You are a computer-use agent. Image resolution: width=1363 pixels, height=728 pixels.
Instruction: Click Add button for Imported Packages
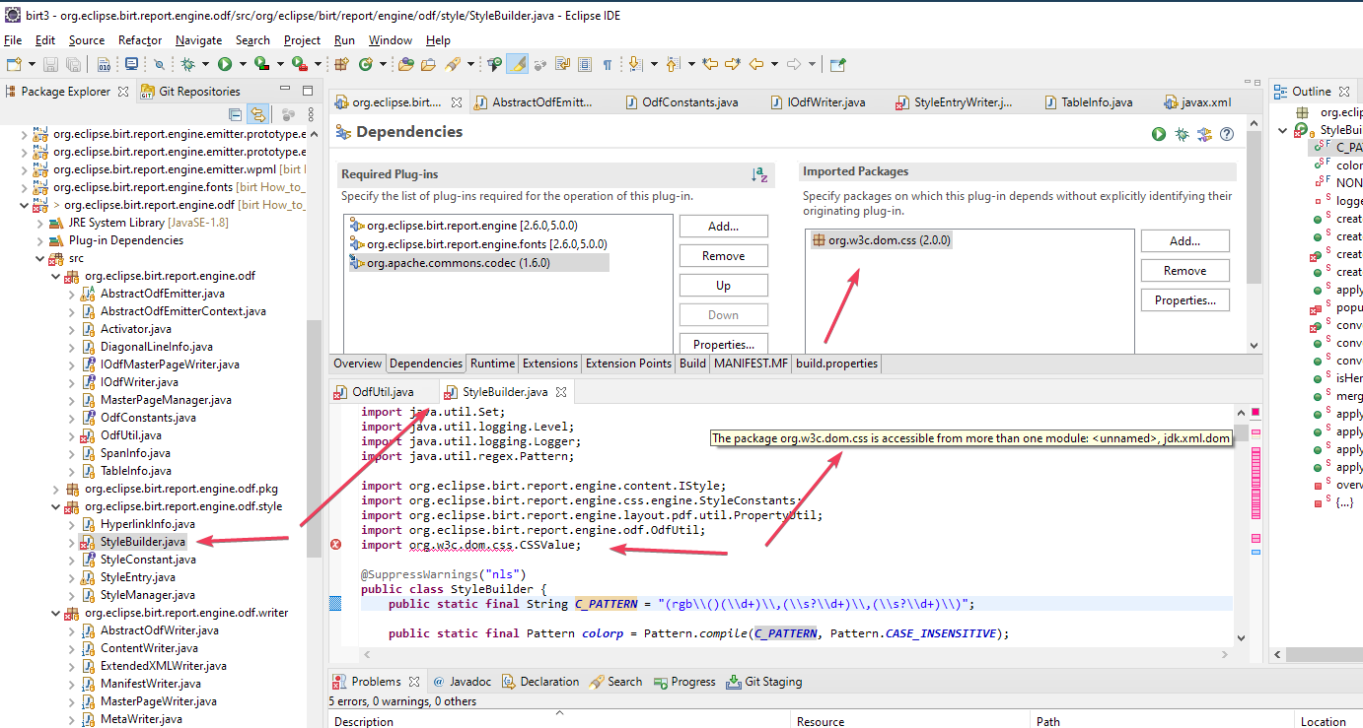tap(1184, 241)
